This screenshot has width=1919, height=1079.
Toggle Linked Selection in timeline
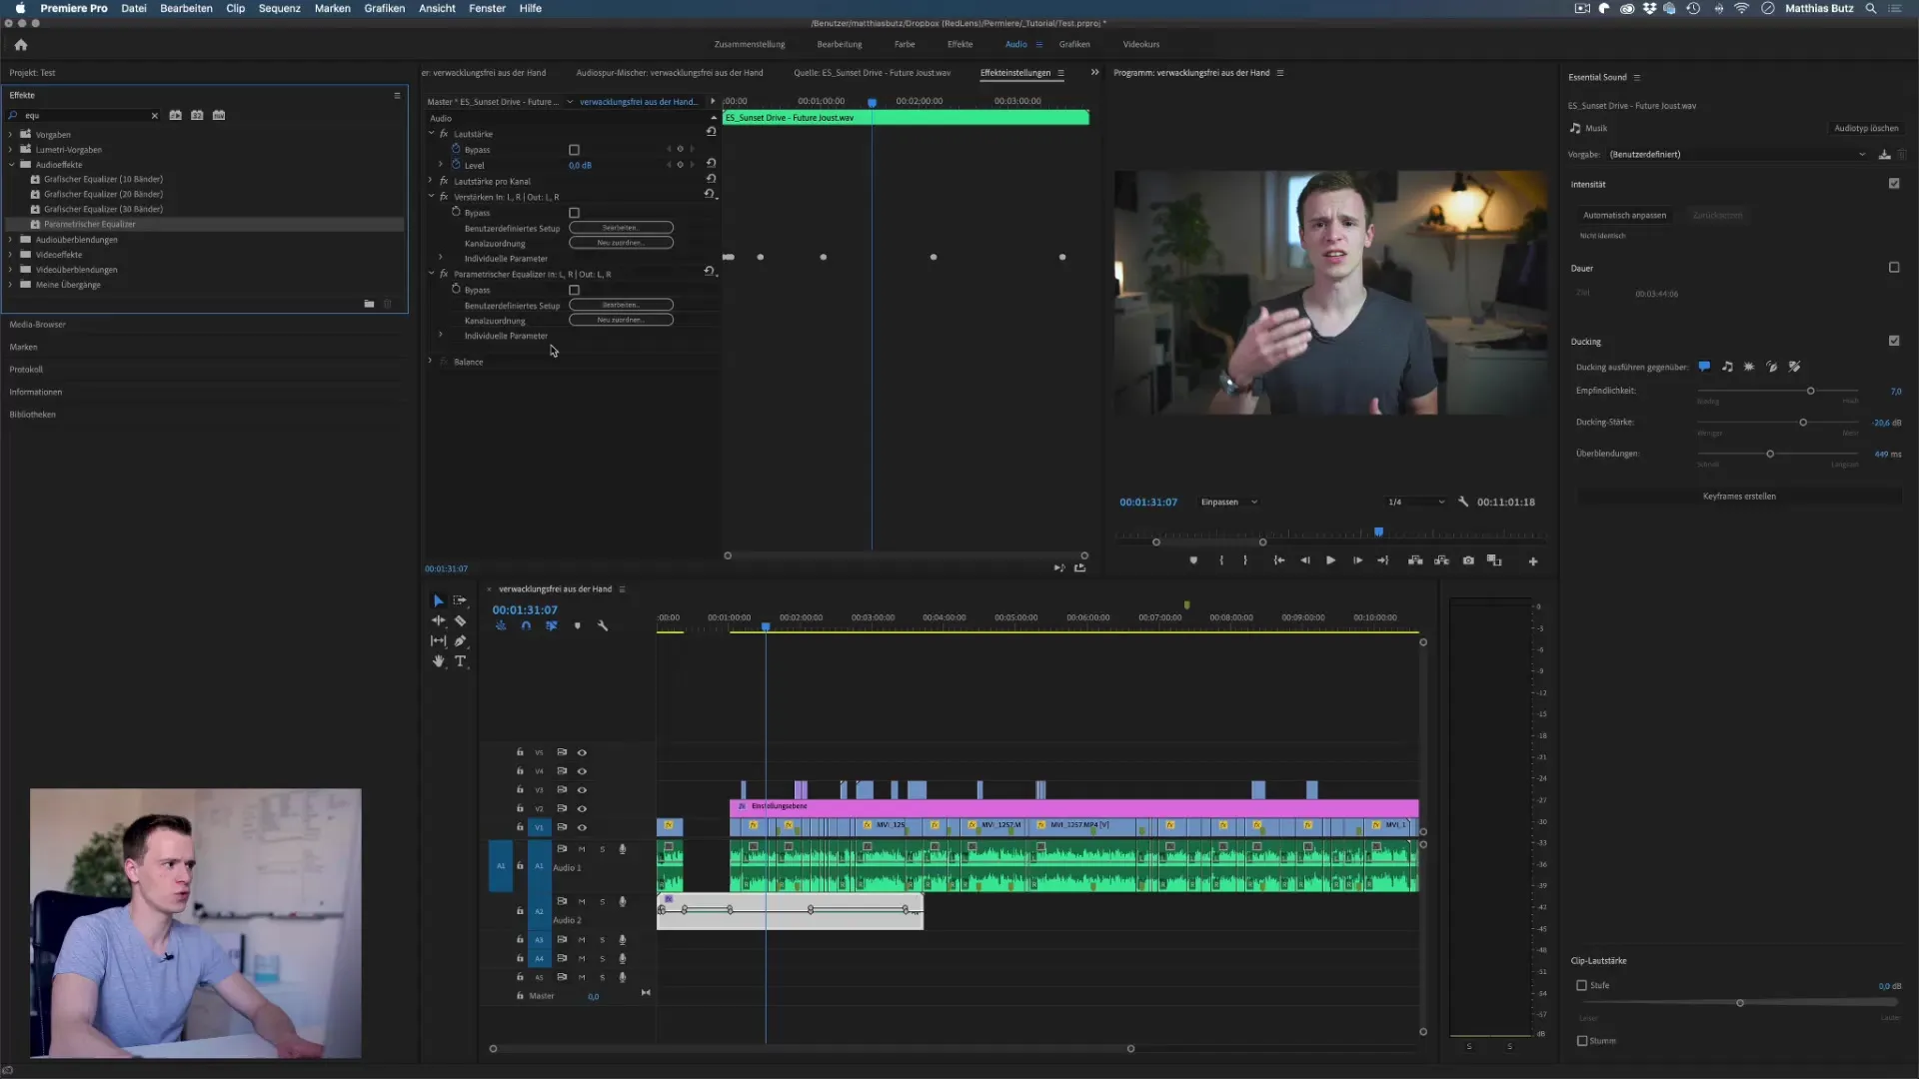coord(551,625)
